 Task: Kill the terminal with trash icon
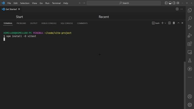[174, 23]
